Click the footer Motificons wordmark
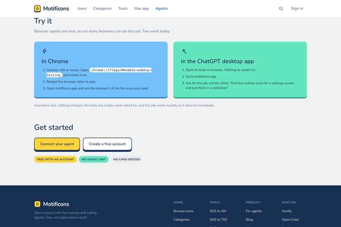 click(x=56, y=204)
